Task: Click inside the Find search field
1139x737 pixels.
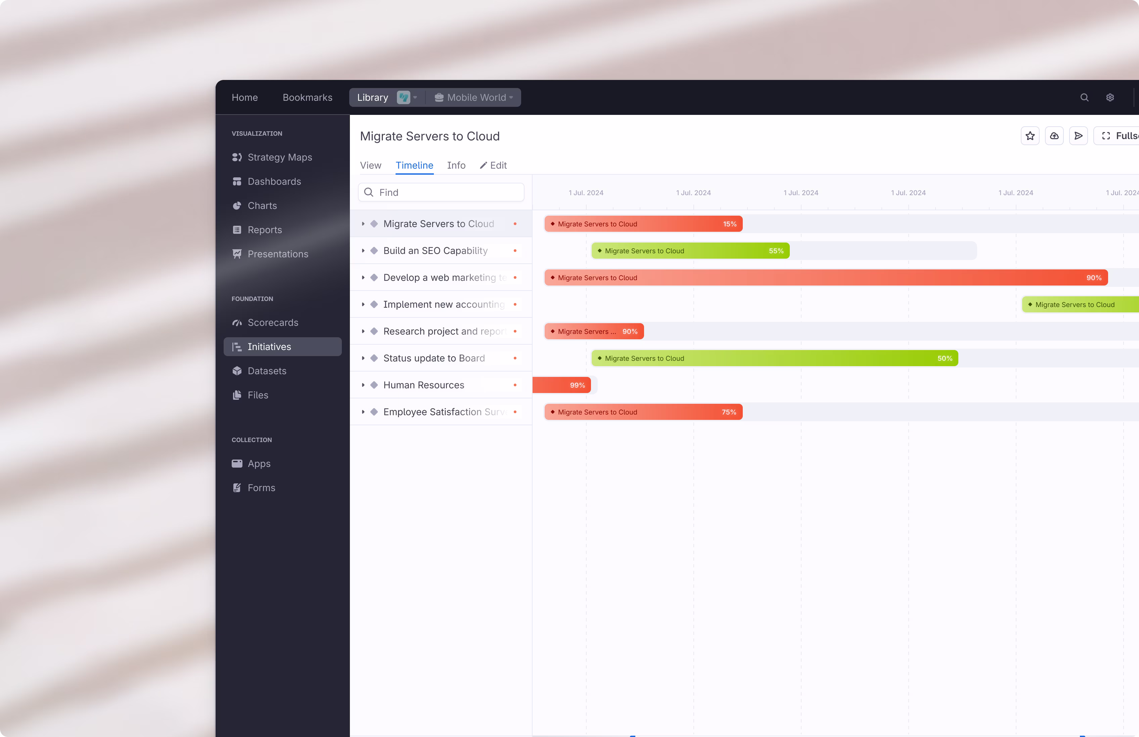Action: pos(441,192)
